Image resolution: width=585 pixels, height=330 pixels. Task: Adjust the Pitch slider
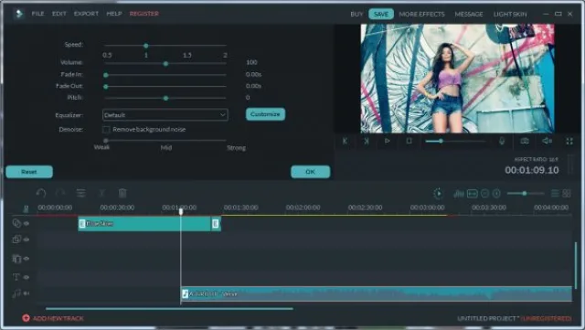coord(165,98)
